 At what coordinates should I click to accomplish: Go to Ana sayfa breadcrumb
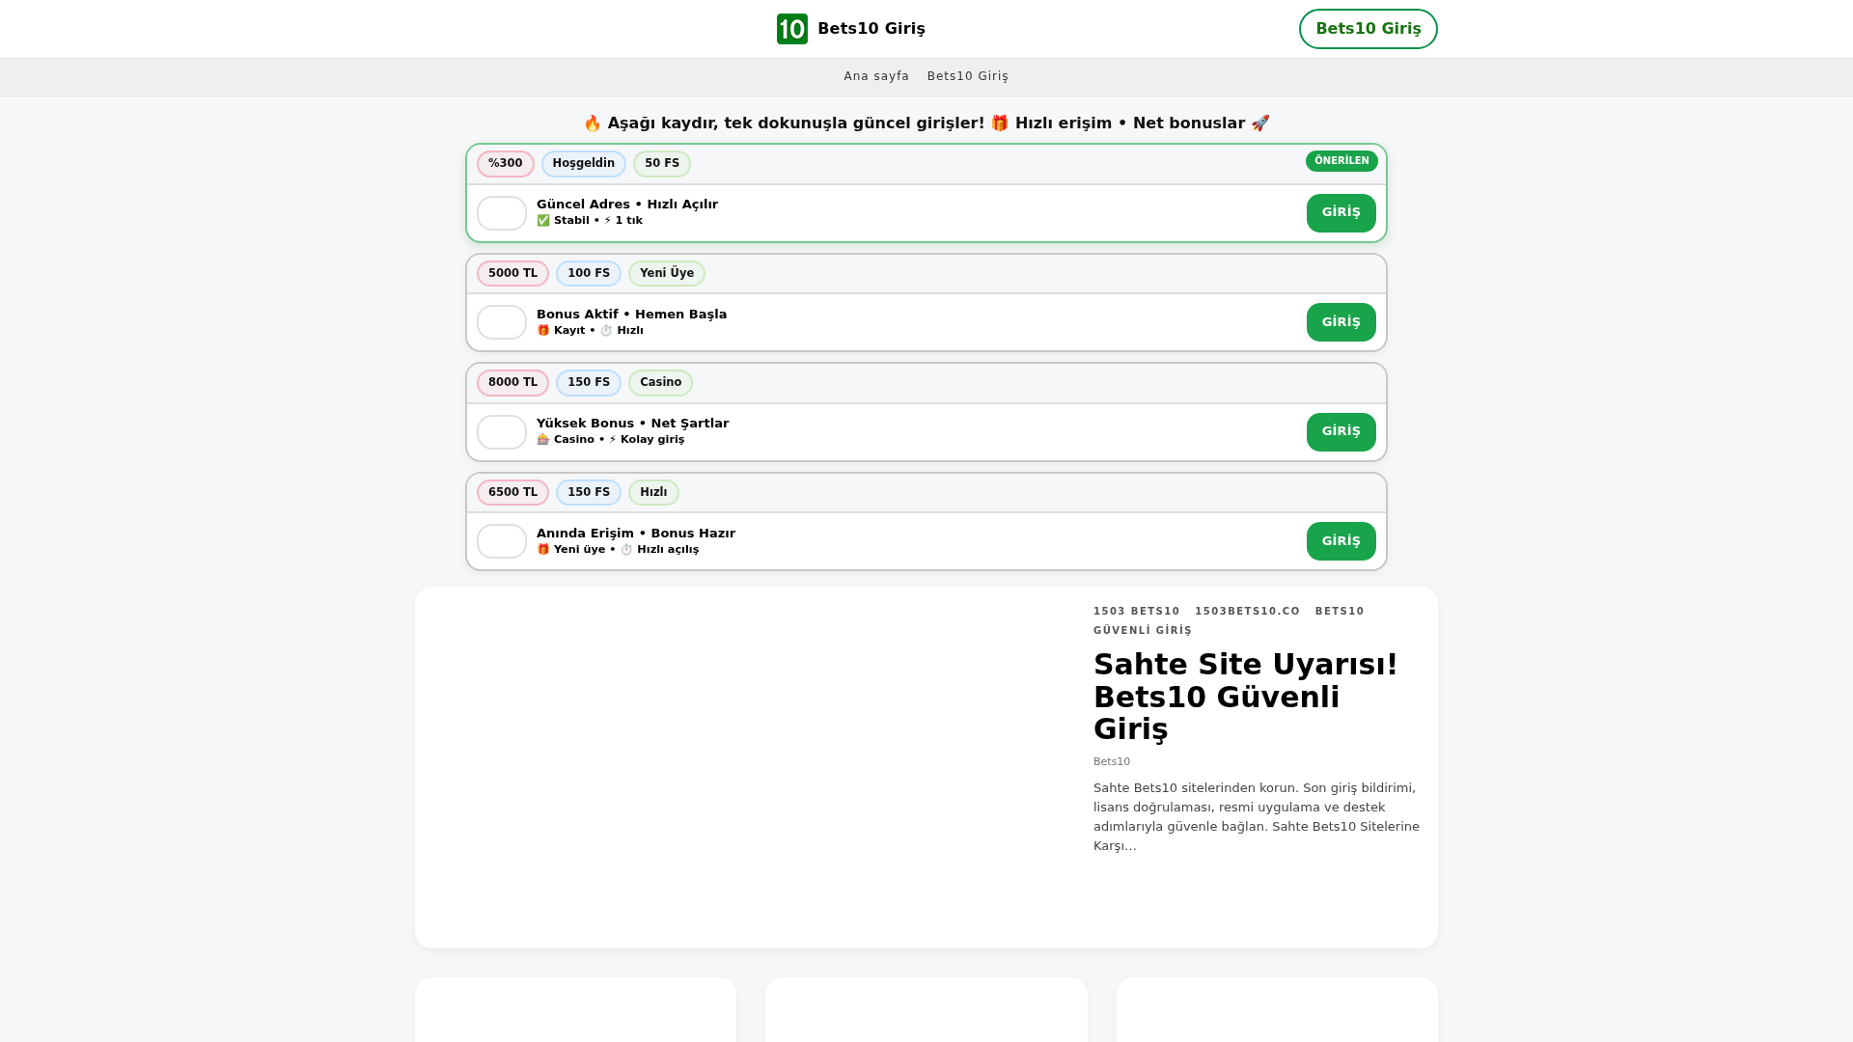click(876, 76)
